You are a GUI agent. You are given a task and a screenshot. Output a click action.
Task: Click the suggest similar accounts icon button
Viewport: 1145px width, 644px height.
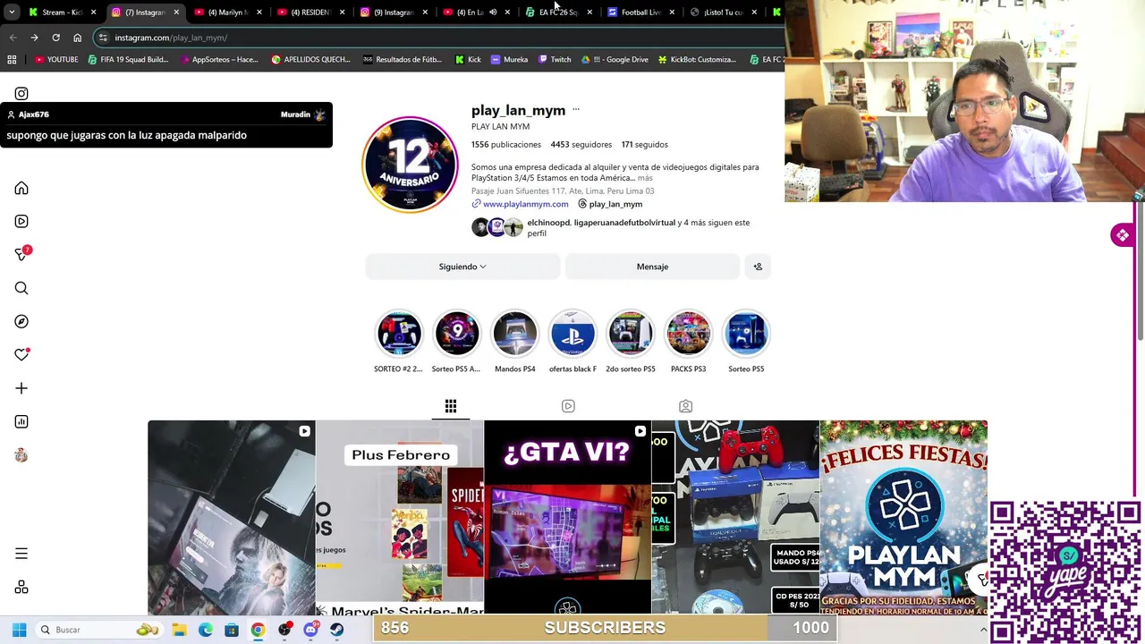click(x=758, y=267)
